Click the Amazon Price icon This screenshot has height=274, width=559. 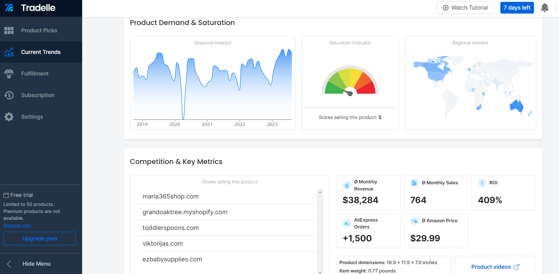414,221
